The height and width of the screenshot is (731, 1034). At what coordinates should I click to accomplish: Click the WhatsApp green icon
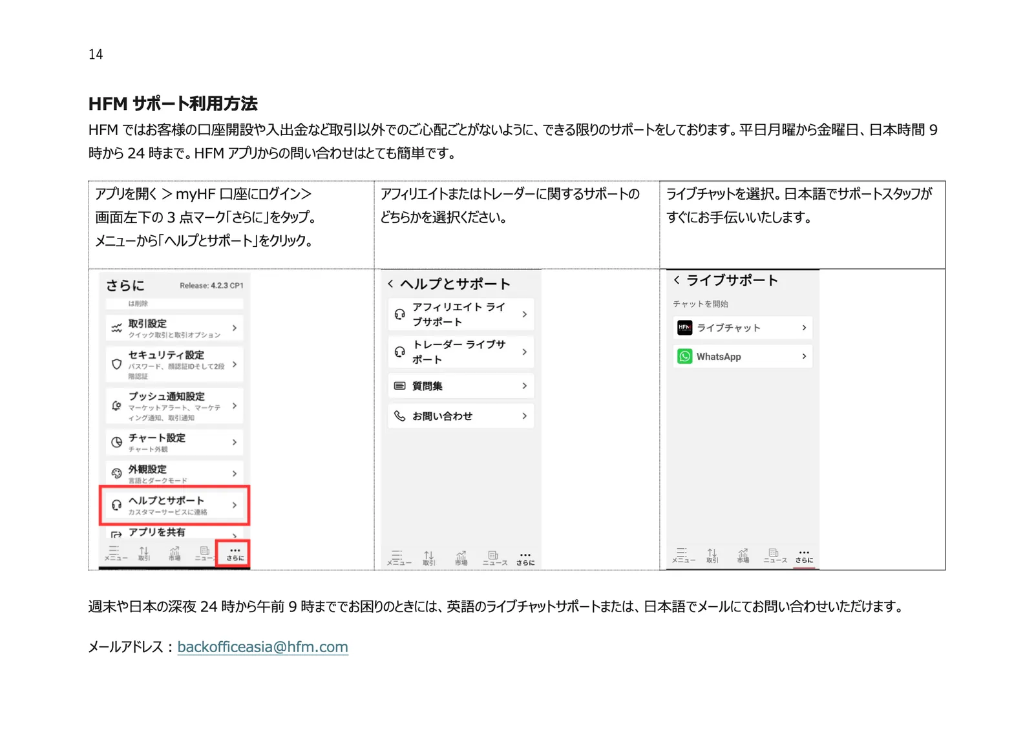click(684, 356)
